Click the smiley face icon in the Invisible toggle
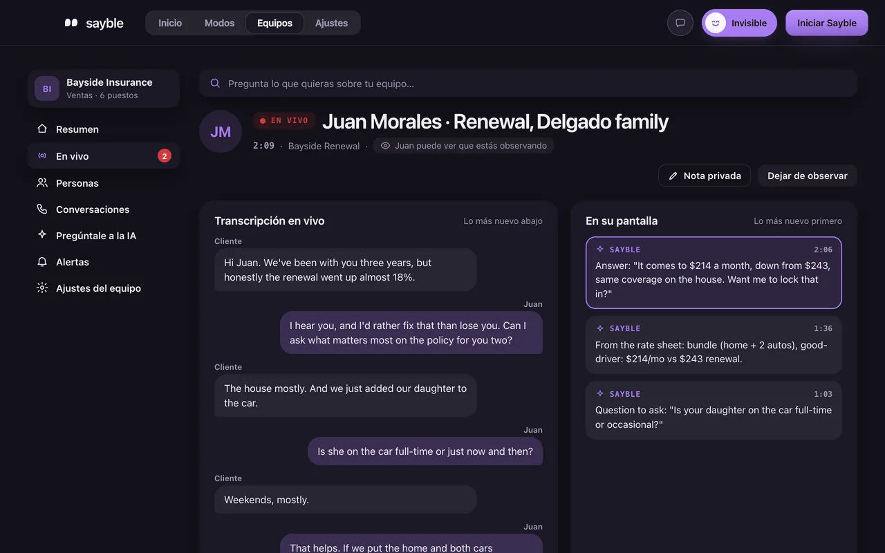Screen dimensions: 885x553 click(x=716, y=23)
